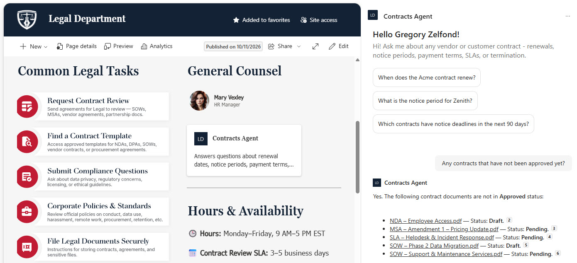The width and height of the screenshot is (577, 263).
Task: Open Site access
Action: point(319,20)
